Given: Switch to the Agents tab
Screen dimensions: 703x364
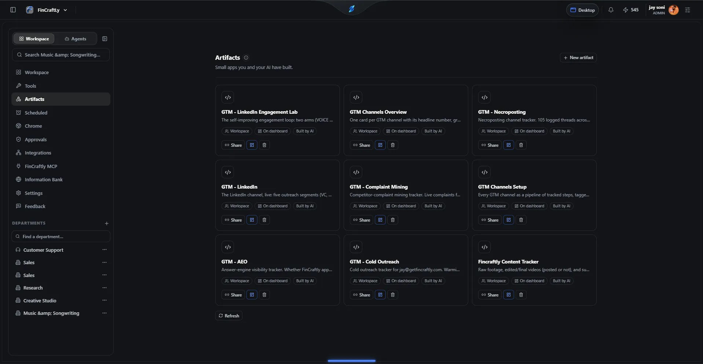Looking at the screenshot, I should pos(75,39).
